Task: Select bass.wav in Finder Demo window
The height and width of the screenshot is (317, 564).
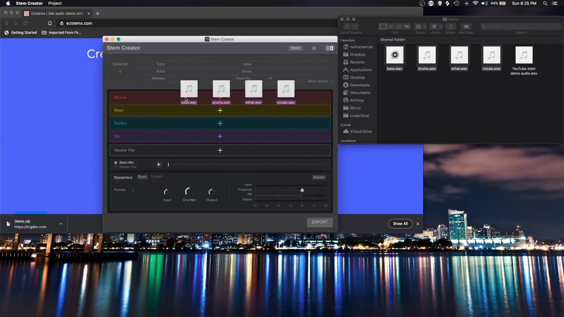Action: (394, 59)
